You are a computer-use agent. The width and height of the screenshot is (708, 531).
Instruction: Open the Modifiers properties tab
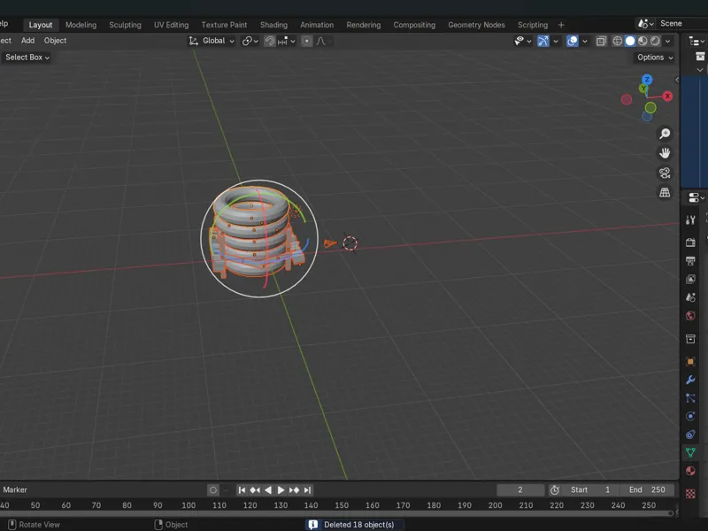click(690, 380)
